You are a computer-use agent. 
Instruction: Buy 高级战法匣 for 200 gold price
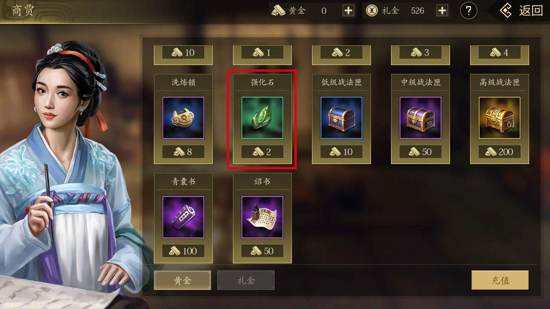500,152
